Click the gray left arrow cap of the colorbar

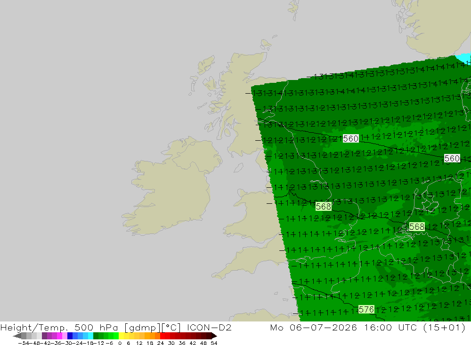coord(17,336)
